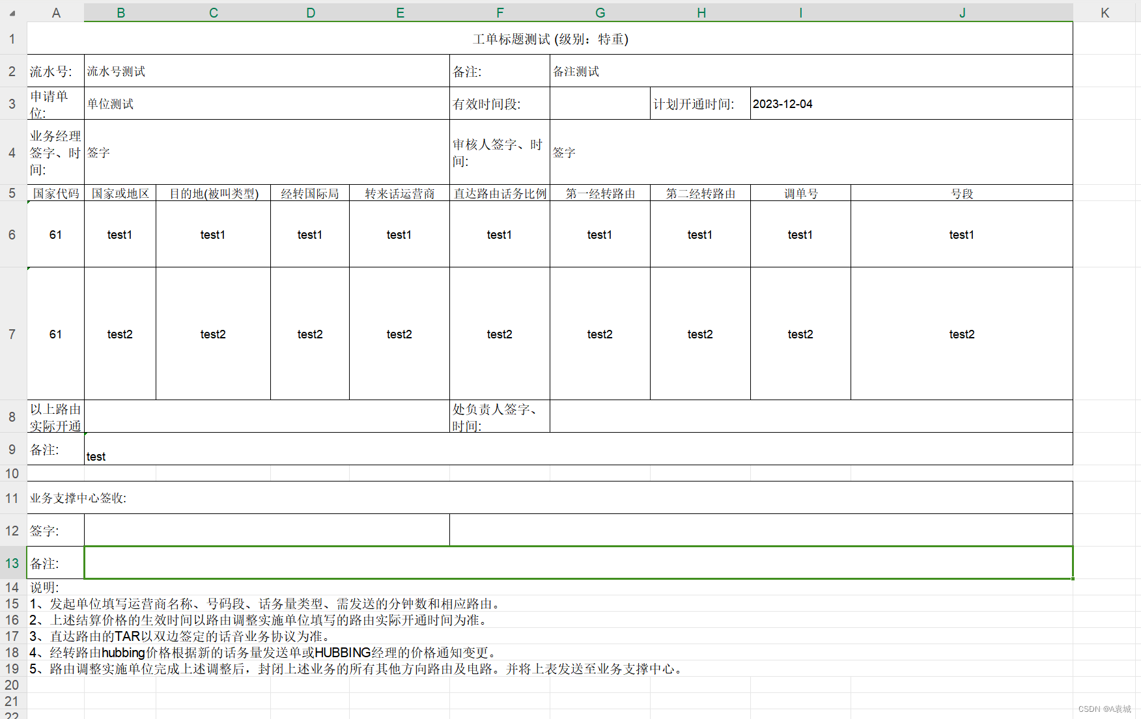Click test2 under 经转国际局
Viewport: 1141px width, 719px height.
(310, 334)
